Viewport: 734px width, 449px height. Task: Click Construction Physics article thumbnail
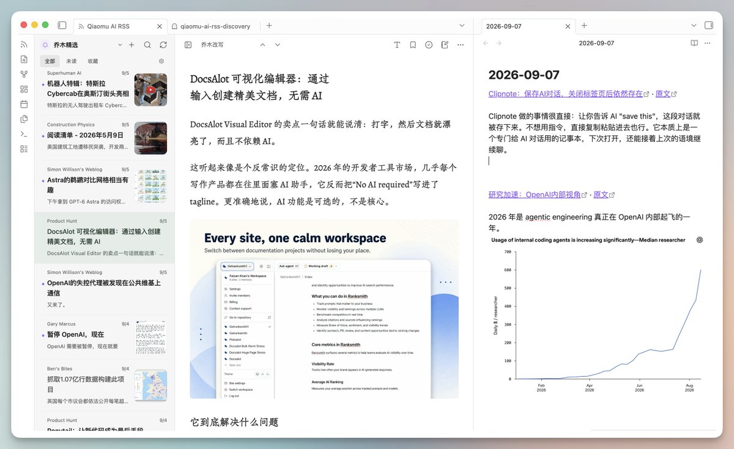(x=150, y=138)
